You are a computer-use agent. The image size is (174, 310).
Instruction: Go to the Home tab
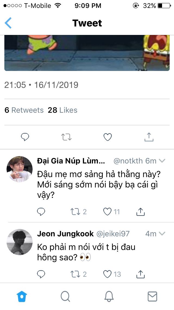coord(22,296)
